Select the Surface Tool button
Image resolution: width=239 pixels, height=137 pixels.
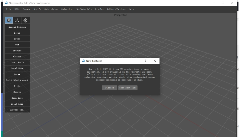point(17,110)
